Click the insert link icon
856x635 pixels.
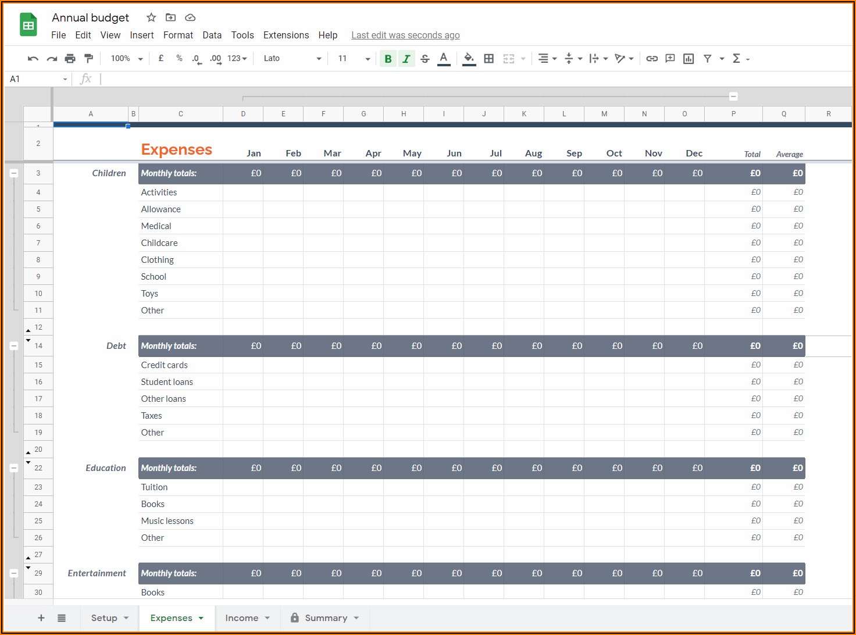(x=652, y=59)
